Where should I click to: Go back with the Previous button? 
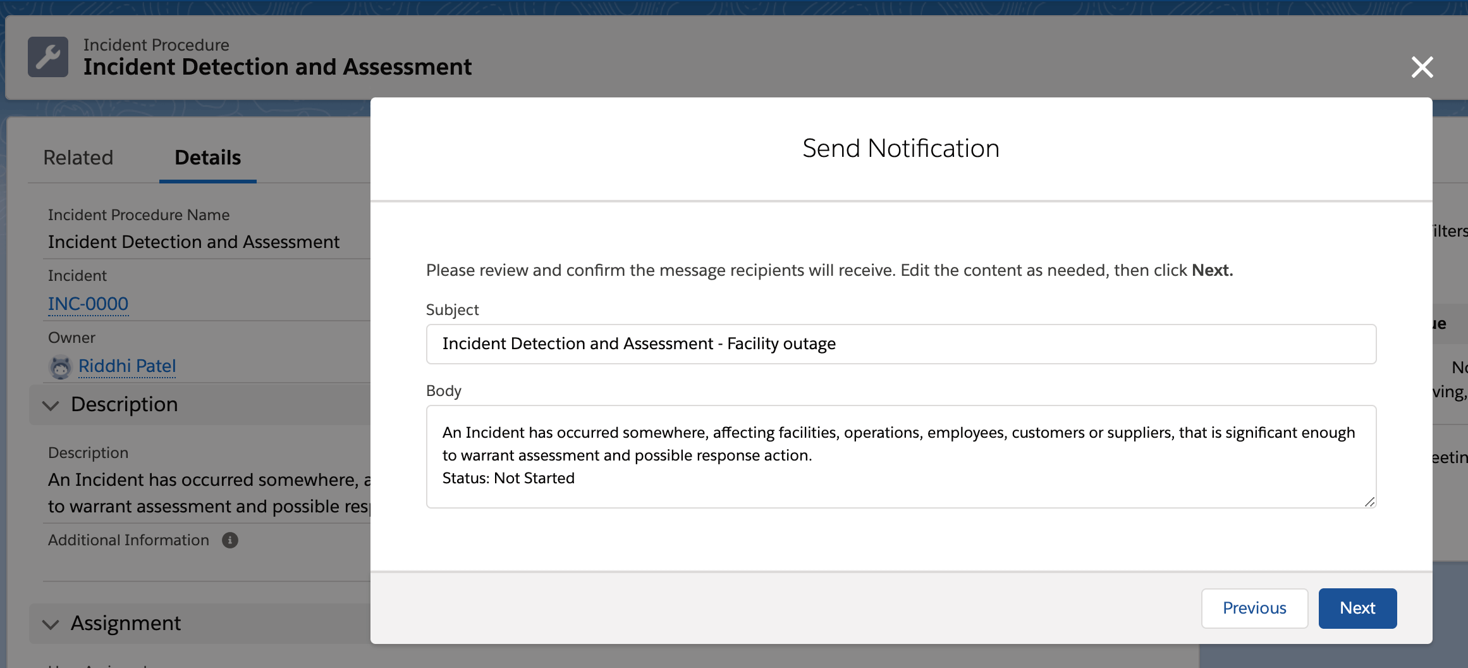click(x=1254, y=608)
